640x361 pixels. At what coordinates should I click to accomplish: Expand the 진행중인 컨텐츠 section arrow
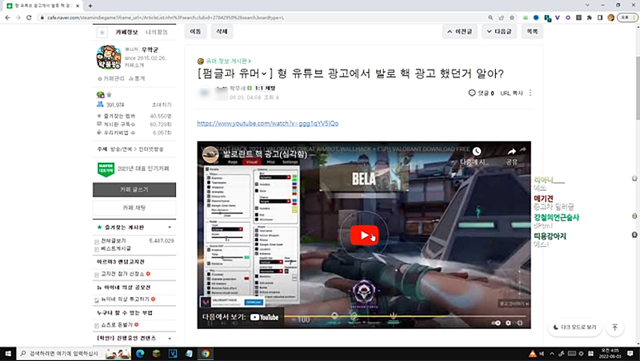pos(170,338)
